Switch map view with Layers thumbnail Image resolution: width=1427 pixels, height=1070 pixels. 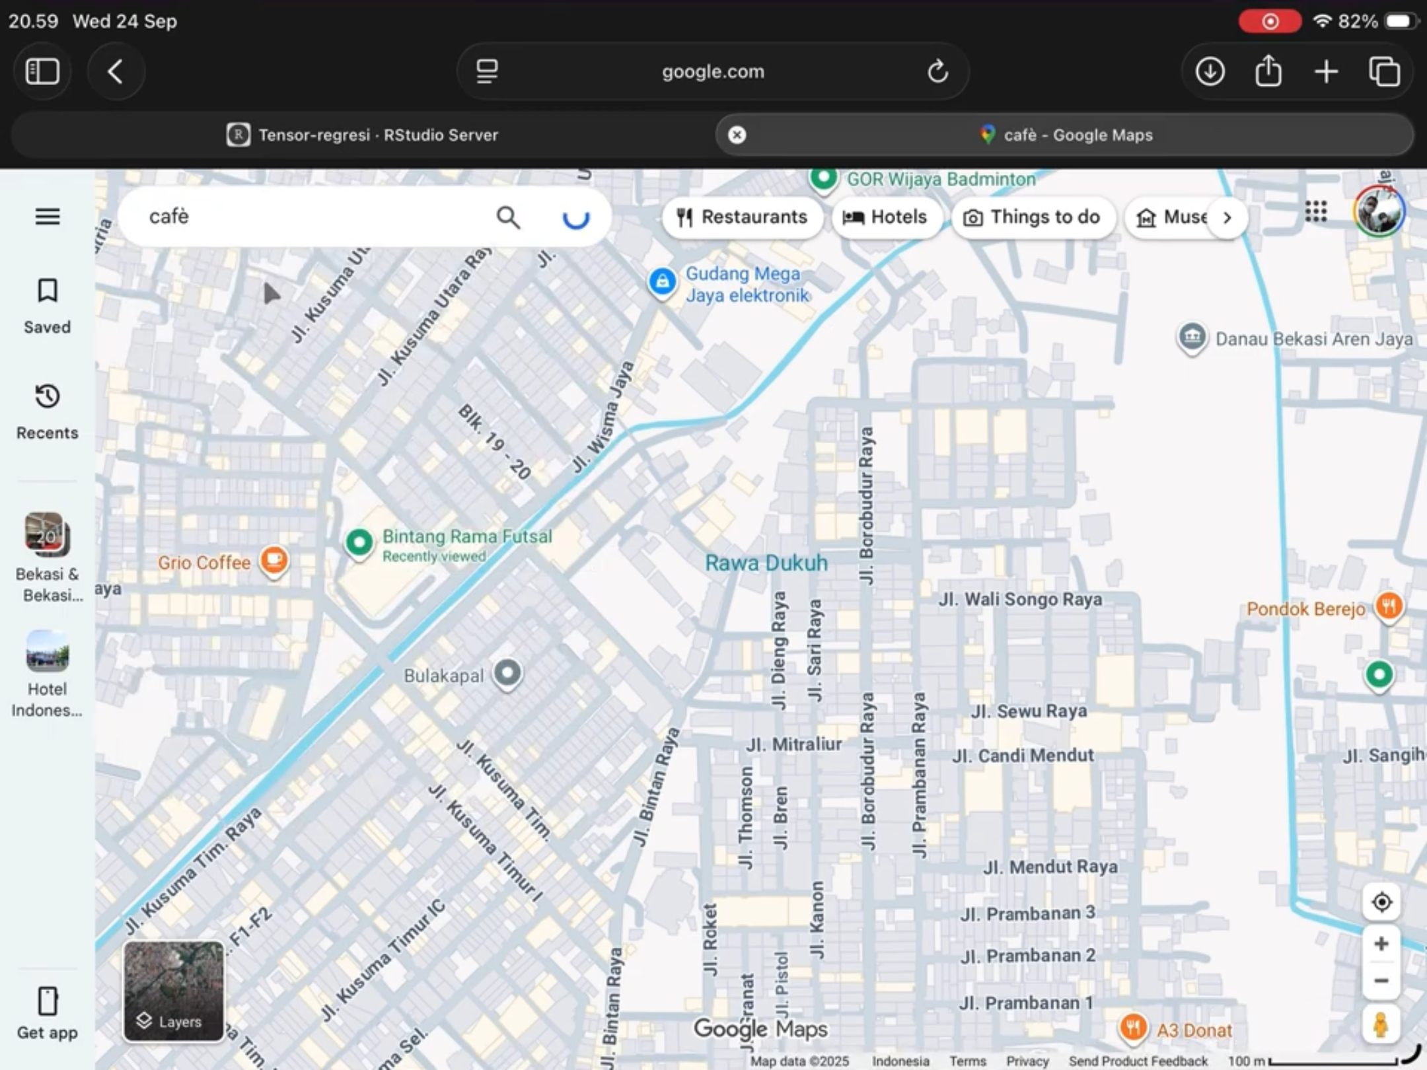[173, 991]
